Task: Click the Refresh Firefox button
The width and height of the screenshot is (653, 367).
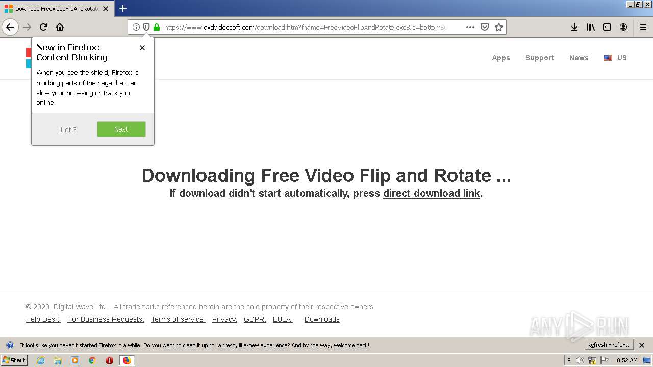Action: click(609, 345)
